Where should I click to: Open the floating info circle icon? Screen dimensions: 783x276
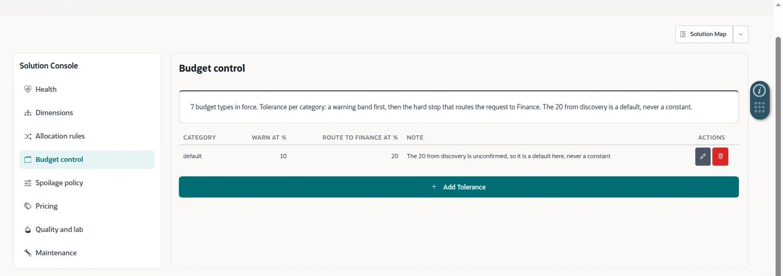pyautogui.click(x=760, y=90)
